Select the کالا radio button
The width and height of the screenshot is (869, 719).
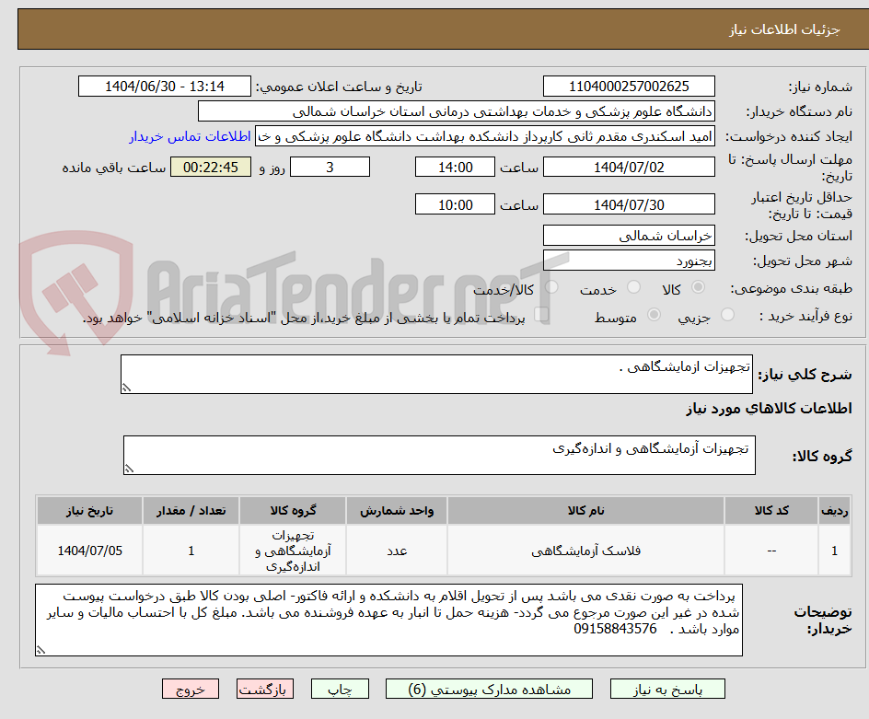point(698,287)
